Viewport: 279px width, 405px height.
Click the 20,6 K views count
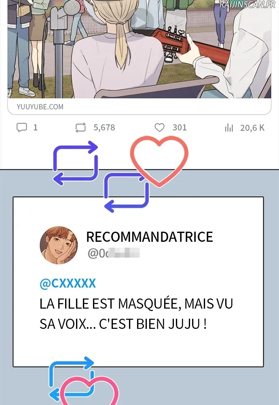click(252, 128)
